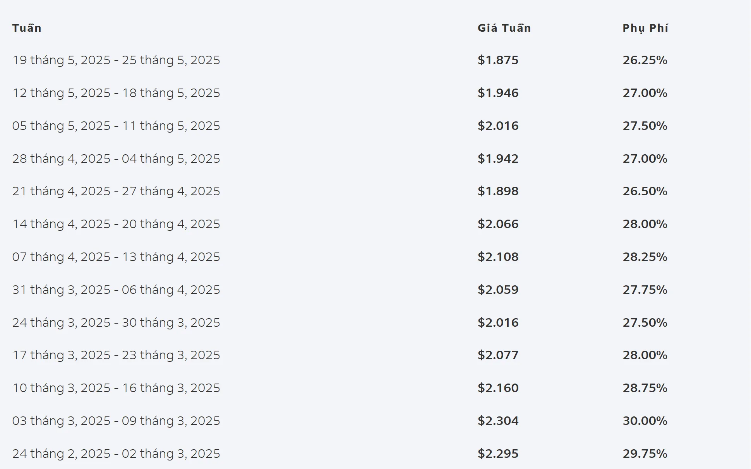Screen dimensions: 751x469
Task: Select the 24 tháng 2 - 02 tháng 3 week
Action: pyautogui.click(x=116, y=454)
